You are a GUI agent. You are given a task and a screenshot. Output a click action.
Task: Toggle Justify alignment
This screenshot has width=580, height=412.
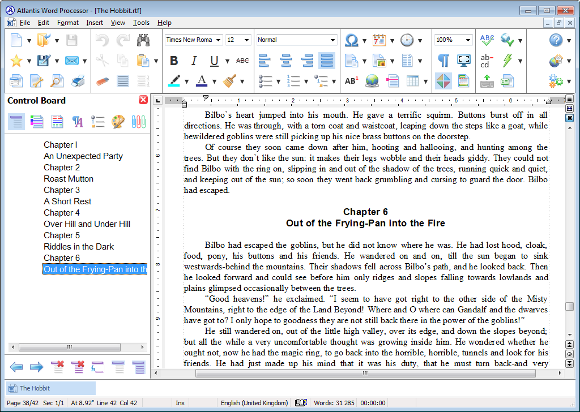point(327,61)
